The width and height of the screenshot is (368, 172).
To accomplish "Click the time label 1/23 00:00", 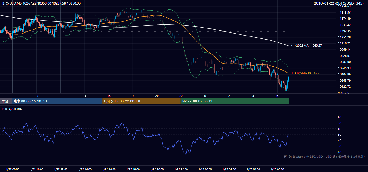I will click(205, 169).
